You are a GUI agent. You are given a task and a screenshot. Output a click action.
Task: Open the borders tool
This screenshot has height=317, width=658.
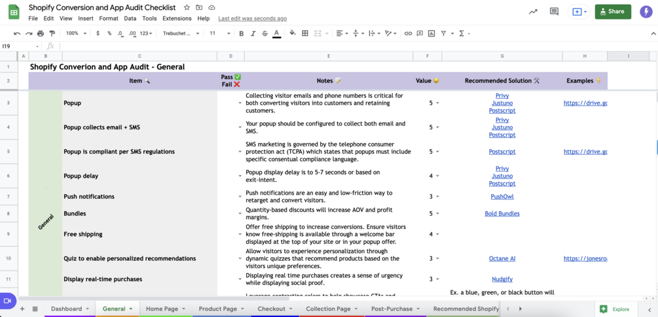[x=305, y=33]
